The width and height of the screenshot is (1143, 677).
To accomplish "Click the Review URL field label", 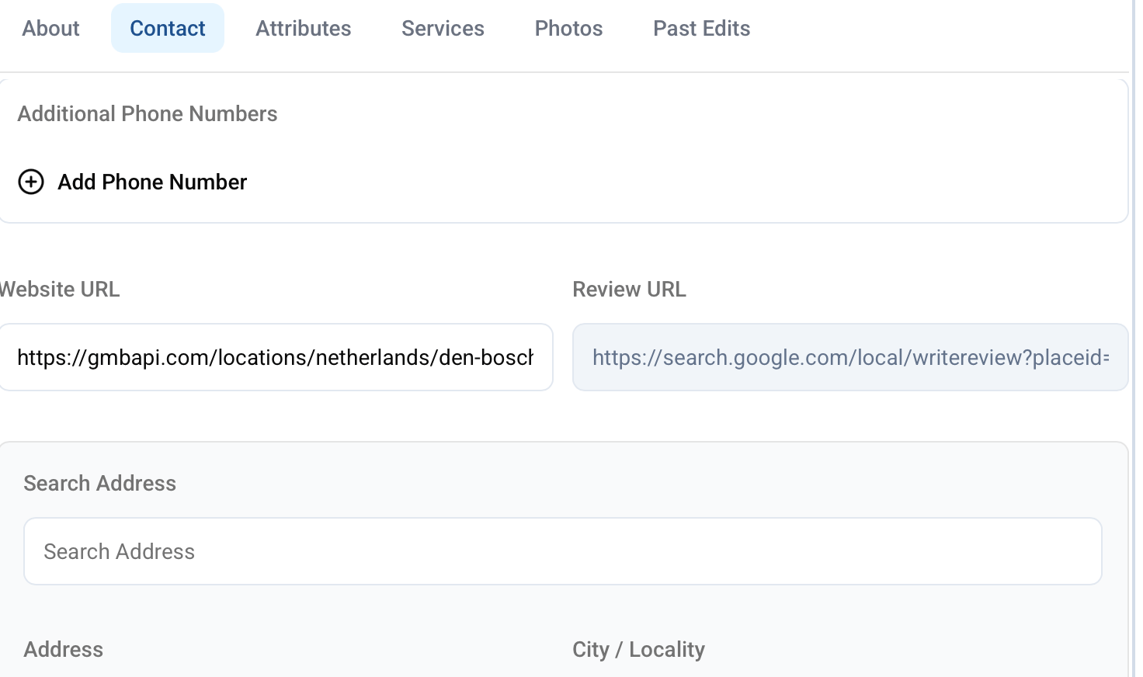I will pos(629,290).
